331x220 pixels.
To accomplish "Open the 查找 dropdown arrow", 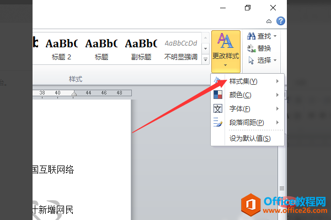I will pos(275,36).
